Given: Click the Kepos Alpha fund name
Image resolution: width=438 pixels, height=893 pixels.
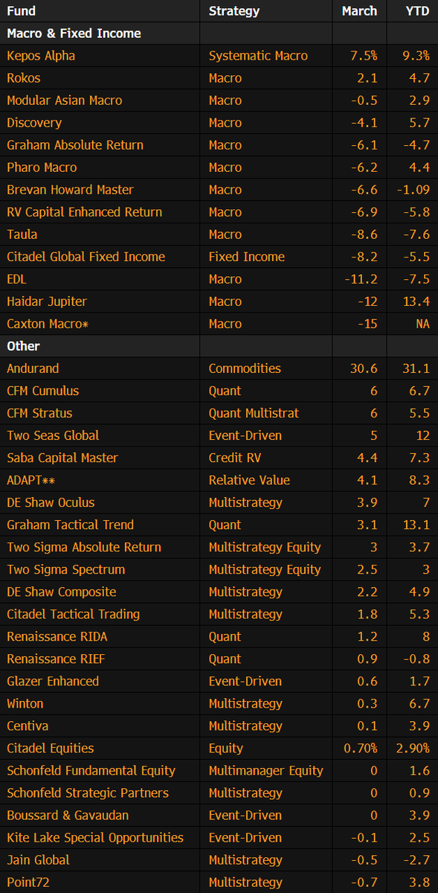Looking at the screenshot, I should pos(41,56).
